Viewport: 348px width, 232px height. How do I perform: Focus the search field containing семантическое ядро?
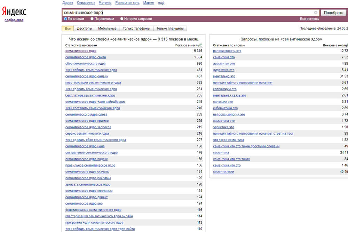click(190, 13)
